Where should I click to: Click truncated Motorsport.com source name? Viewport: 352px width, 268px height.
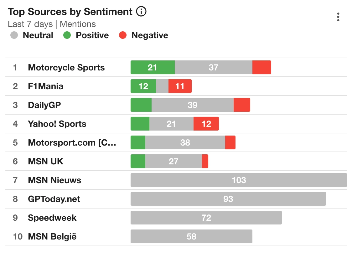[x=72, y=143]
